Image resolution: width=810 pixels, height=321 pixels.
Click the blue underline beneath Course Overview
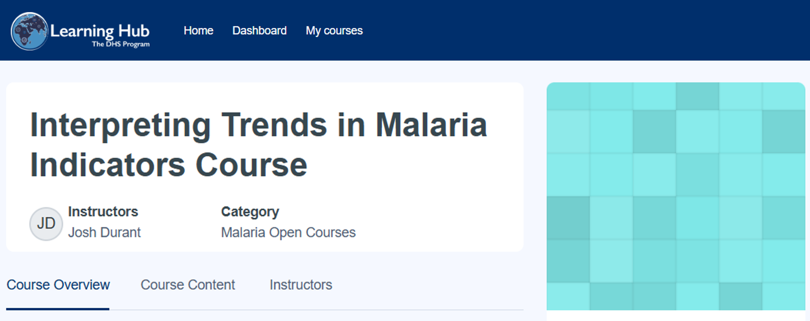(58, 309)
